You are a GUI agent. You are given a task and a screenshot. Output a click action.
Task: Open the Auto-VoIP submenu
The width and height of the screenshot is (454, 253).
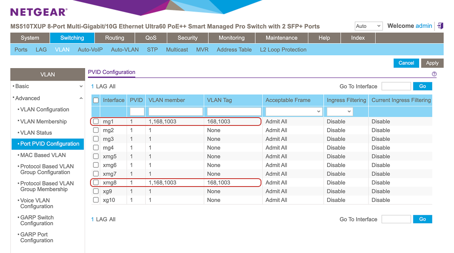click(90, 49)
